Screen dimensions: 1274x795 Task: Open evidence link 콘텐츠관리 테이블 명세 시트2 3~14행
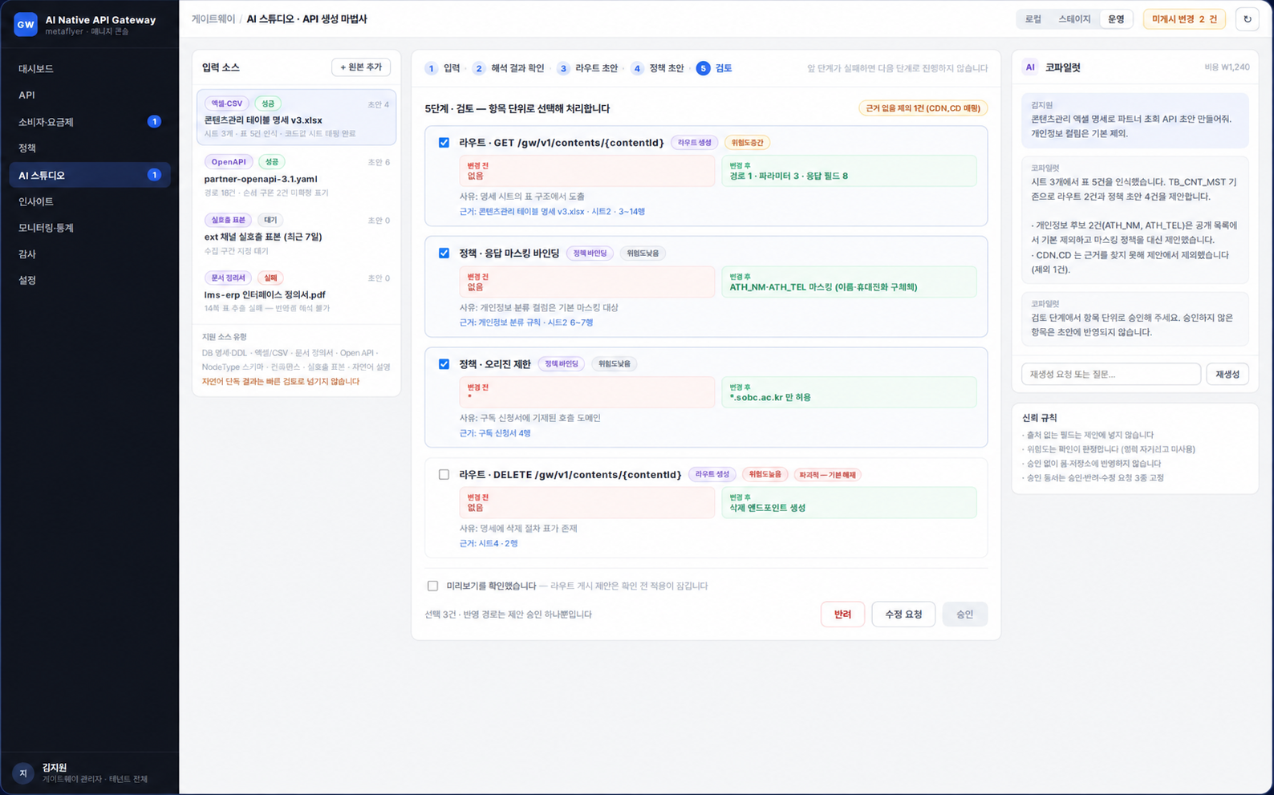point(552,212)
